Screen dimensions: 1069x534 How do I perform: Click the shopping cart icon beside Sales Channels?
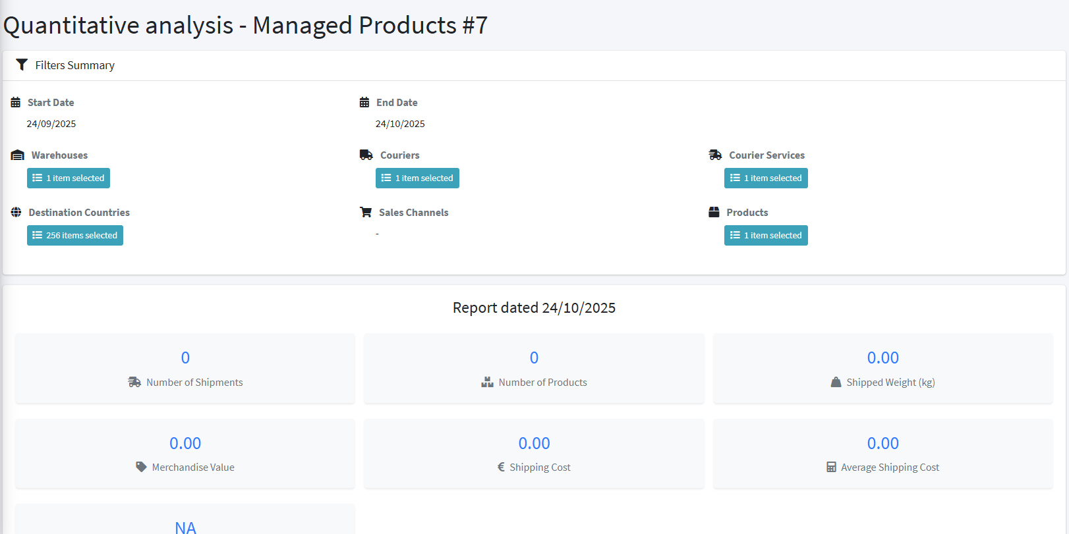tap(366, 213)
